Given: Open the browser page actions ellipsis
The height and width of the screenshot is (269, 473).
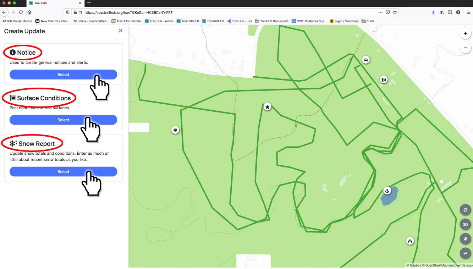Looking at the screenshot, I should pyautogui.click(x=380, y=12).
